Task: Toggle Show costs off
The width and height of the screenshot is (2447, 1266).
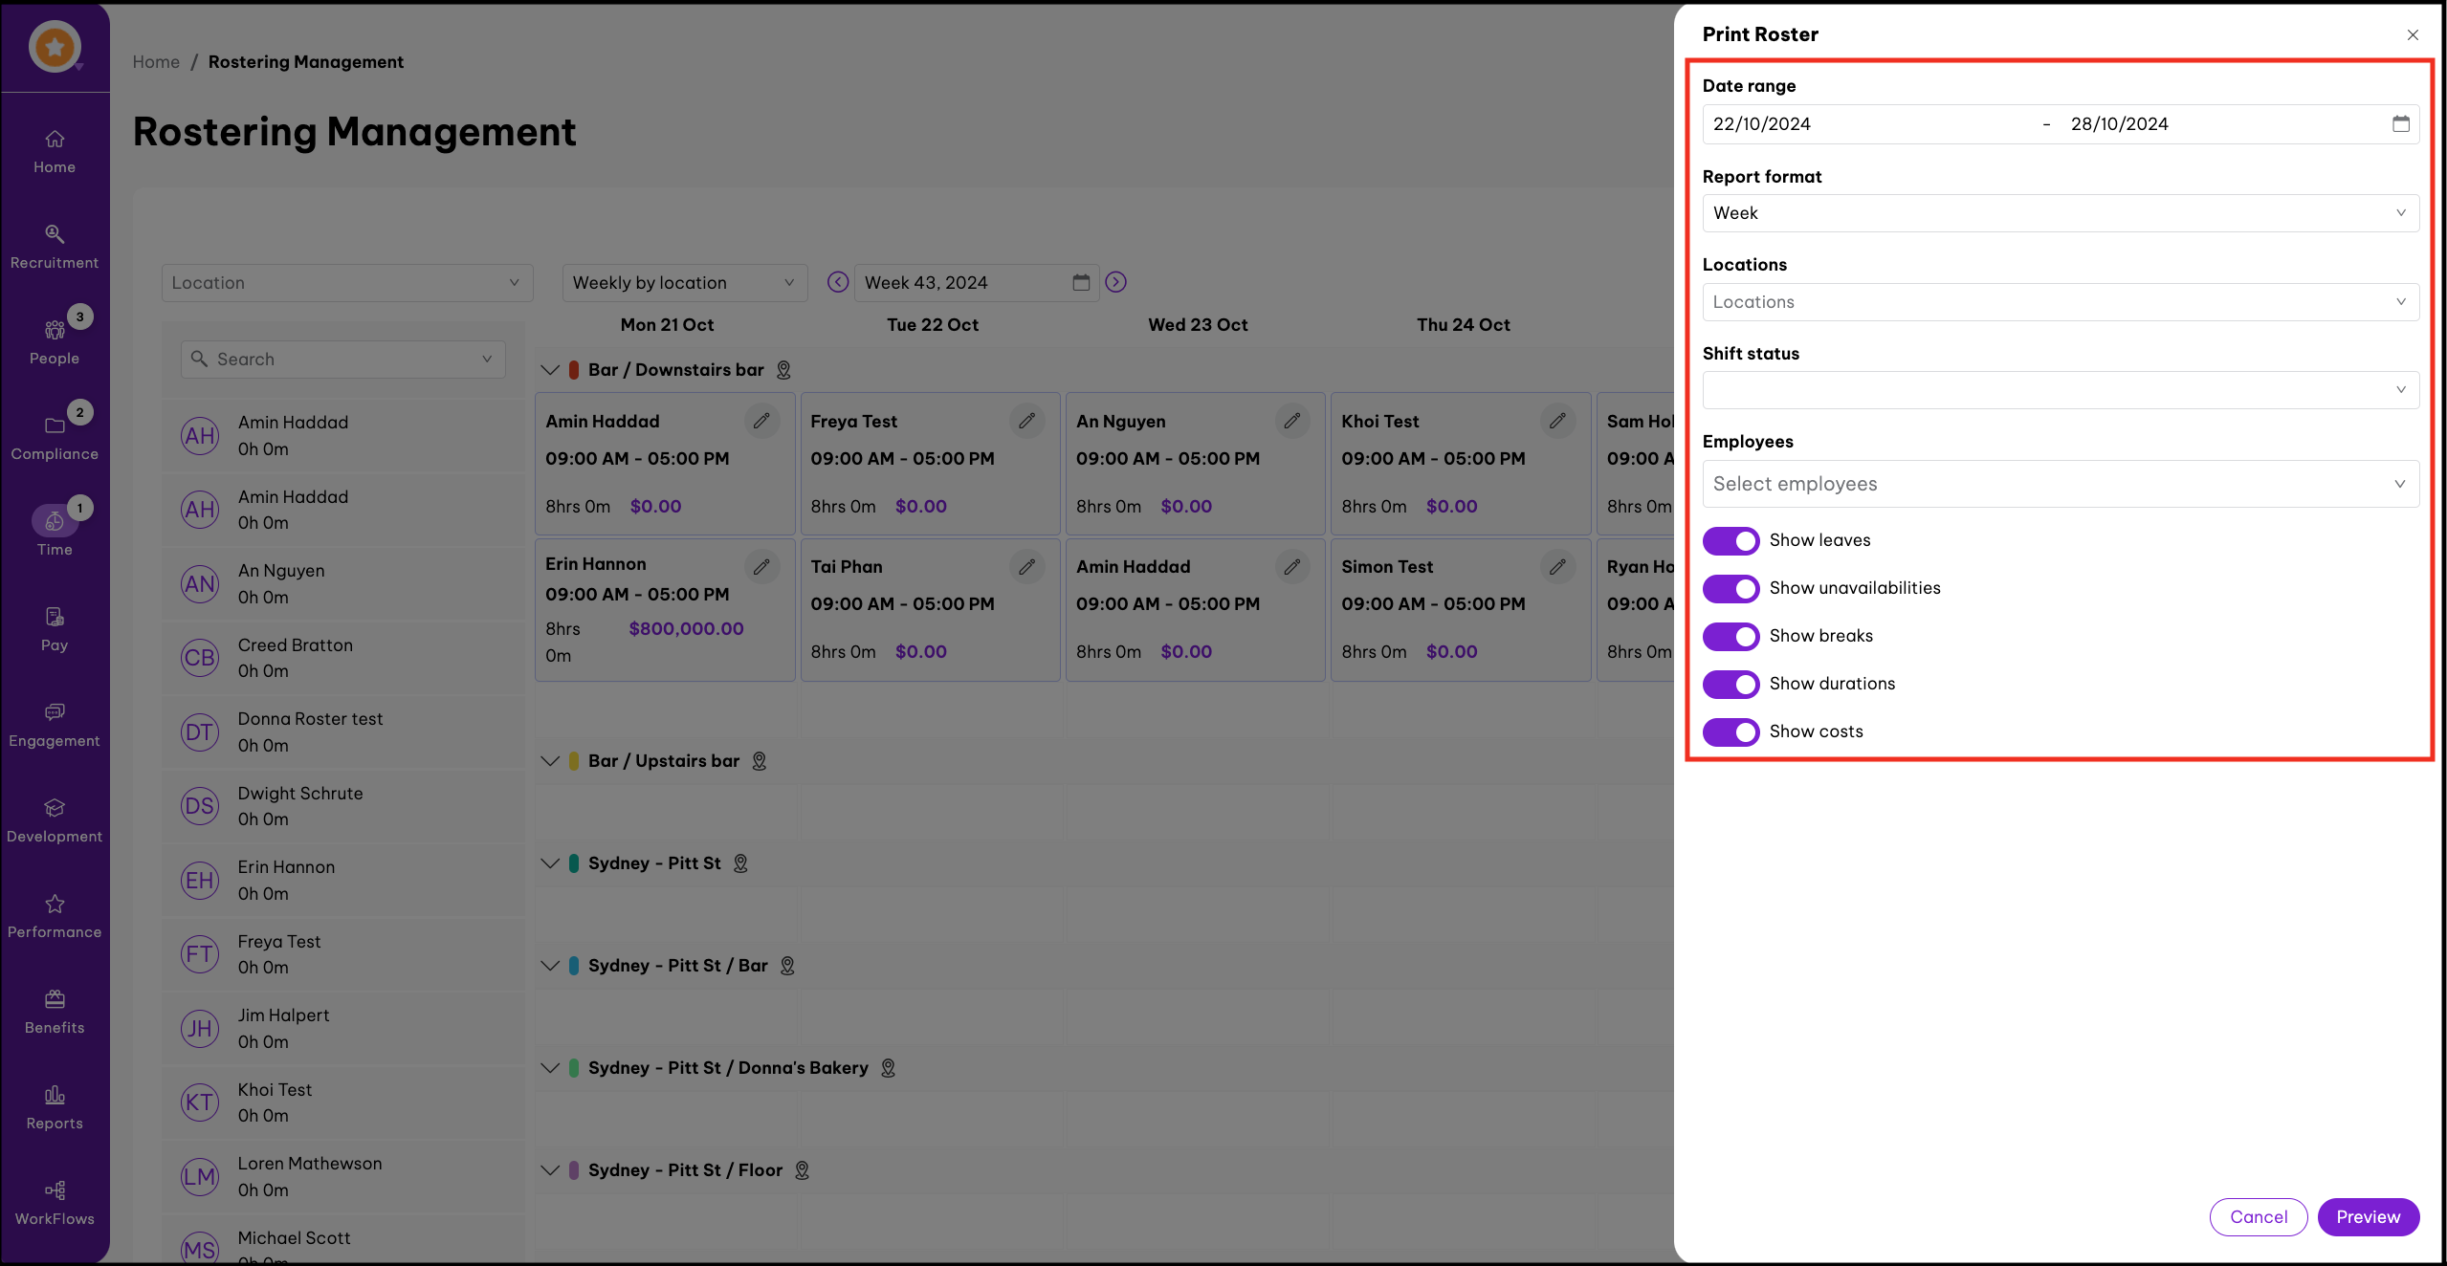Action: point(1731,732)
